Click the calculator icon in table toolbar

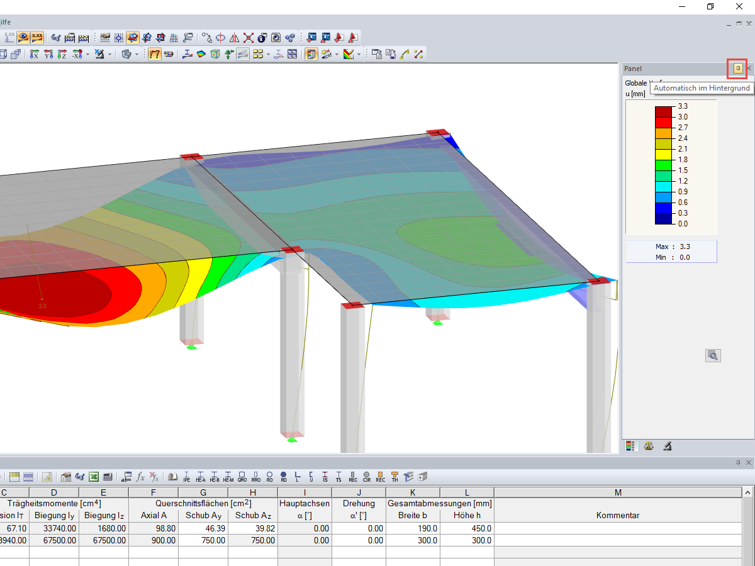pyautogui.click(x=108, y=477)
